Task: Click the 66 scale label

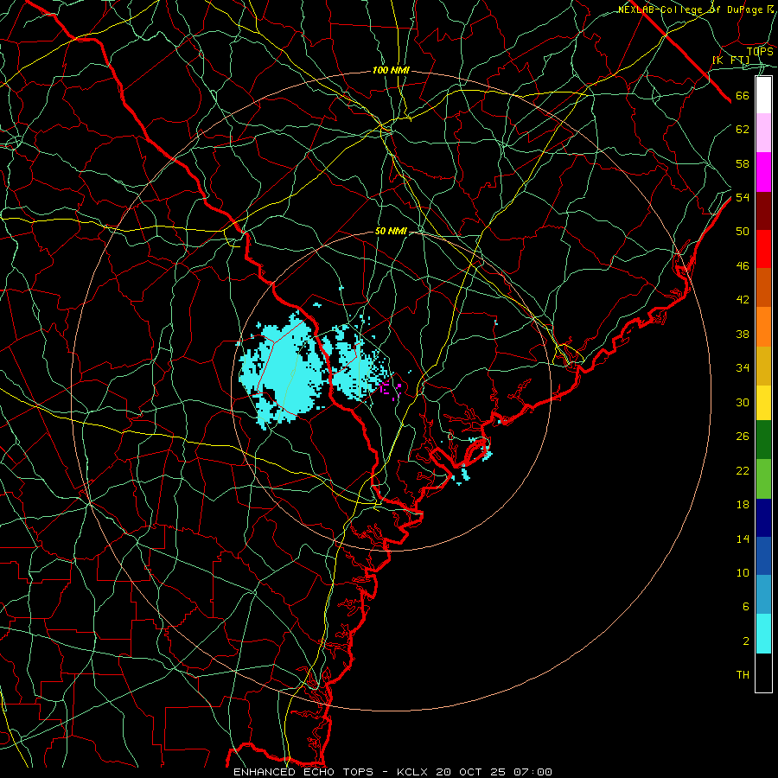Action: tap(743, 95)
